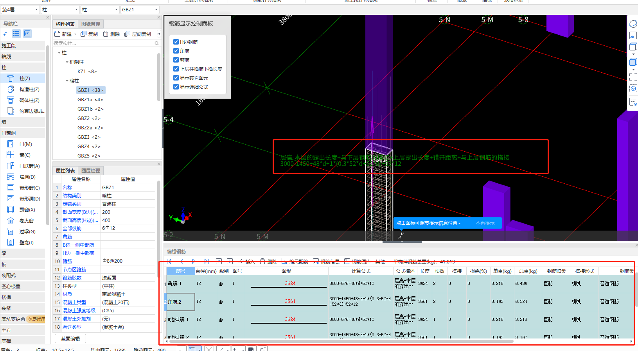Go to next rebar record icon
The width and height of the screenshot is (638, 351).
[x=194, y=261]
